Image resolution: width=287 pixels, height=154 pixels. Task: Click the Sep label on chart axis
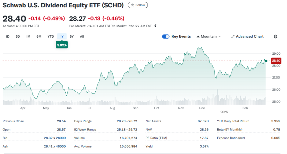coord(136,108)
